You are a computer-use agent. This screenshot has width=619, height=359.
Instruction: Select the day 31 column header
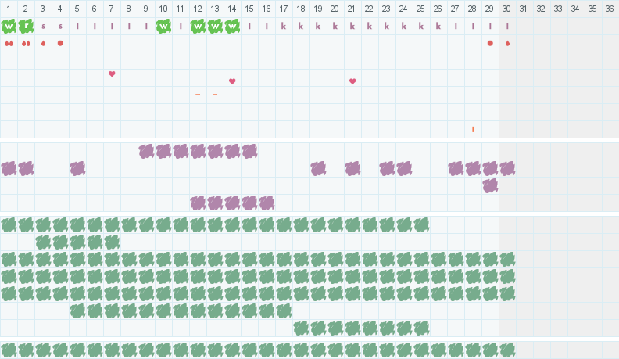tap(524, 9)
